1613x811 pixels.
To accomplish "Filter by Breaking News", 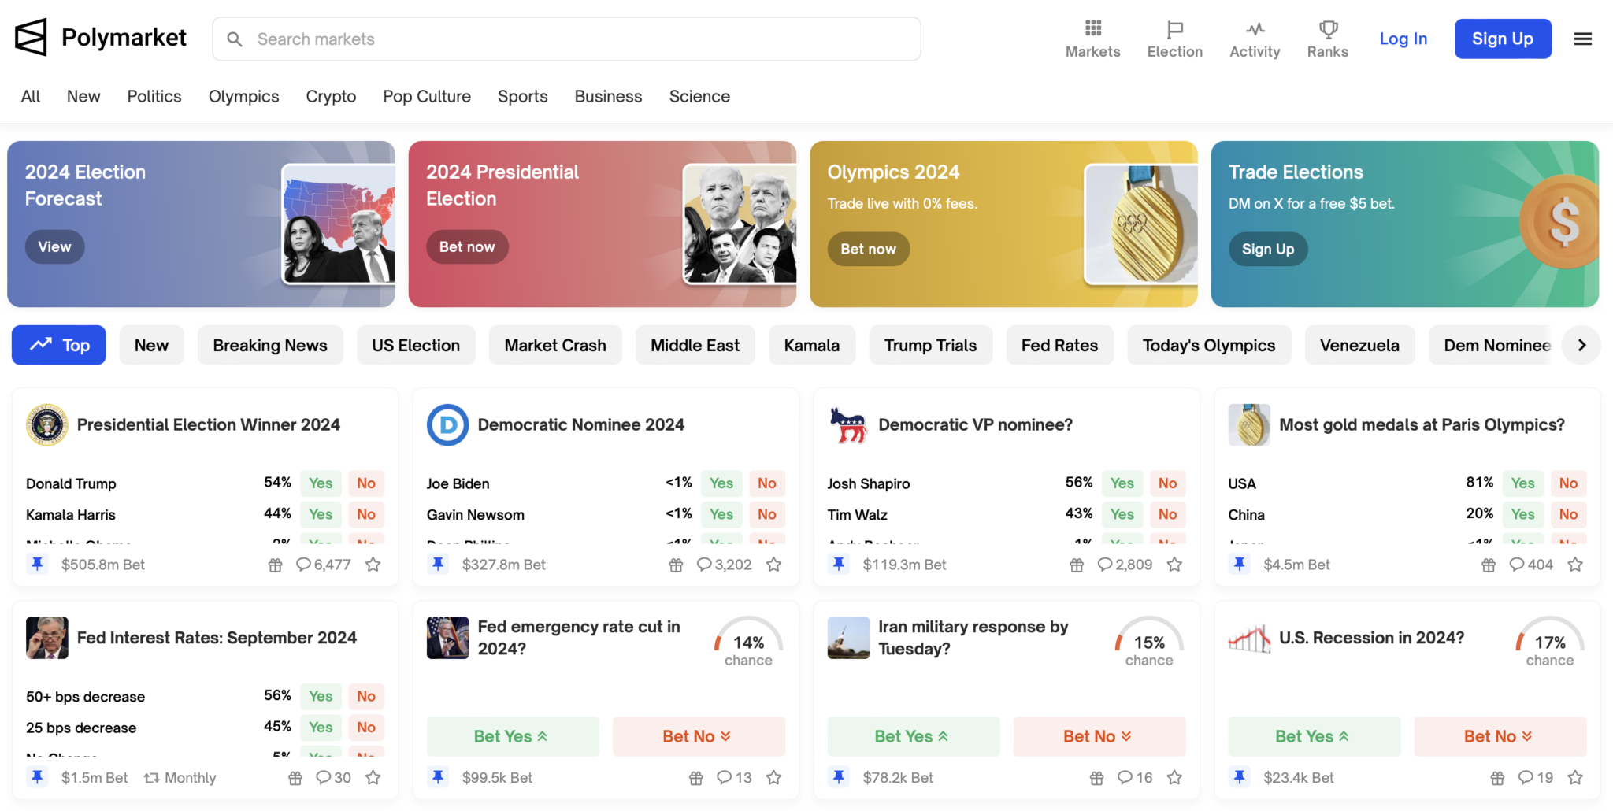I will tap(270, 345).
